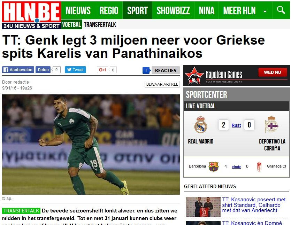Click the Real Madrid club crest
The height and width of the screenshot is (225, 291).
pyautogui.click(x=201, y=124)
